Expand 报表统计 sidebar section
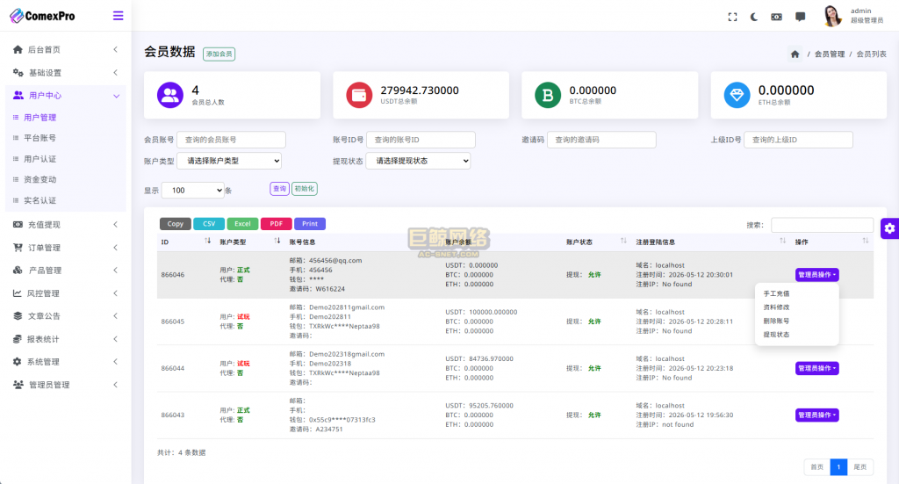899x484 pixels. [65, 339]
